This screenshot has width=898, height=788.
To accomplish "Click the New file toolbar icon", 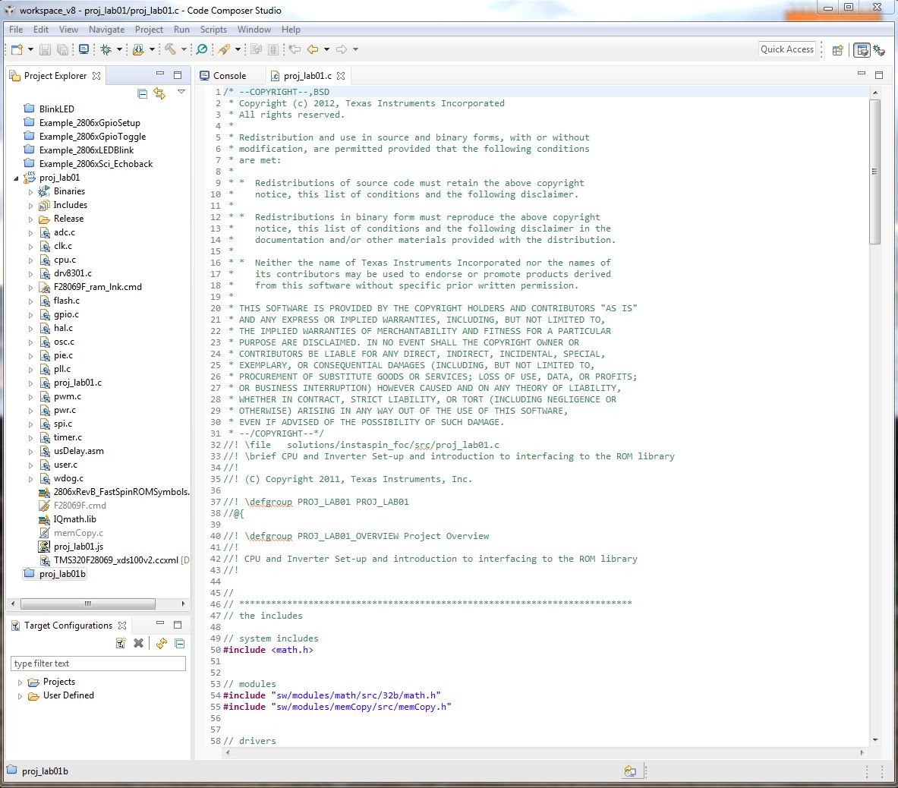I will [x=17, y=50].
